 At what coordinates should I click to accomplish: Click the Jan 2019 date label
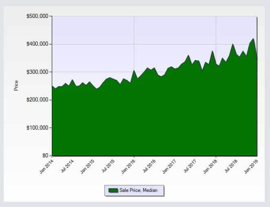251,166
